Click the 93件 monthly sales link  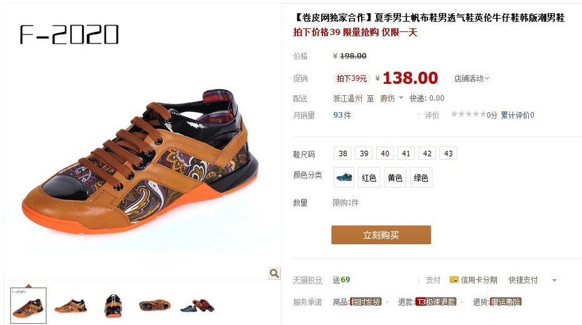pos(342,115)
